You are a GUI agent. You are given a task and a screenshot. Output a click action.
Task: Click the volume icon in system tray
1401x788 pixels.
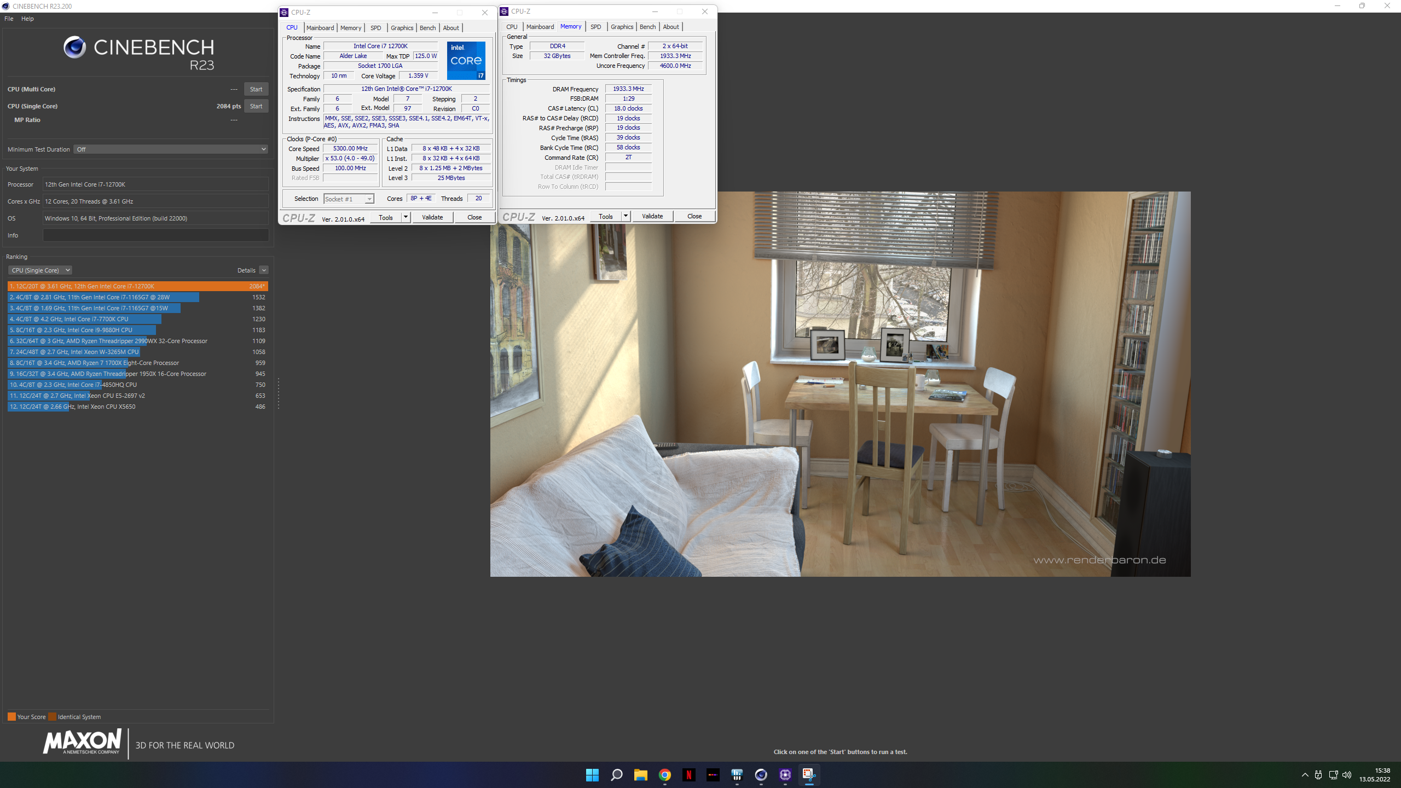click(1347, 775)
